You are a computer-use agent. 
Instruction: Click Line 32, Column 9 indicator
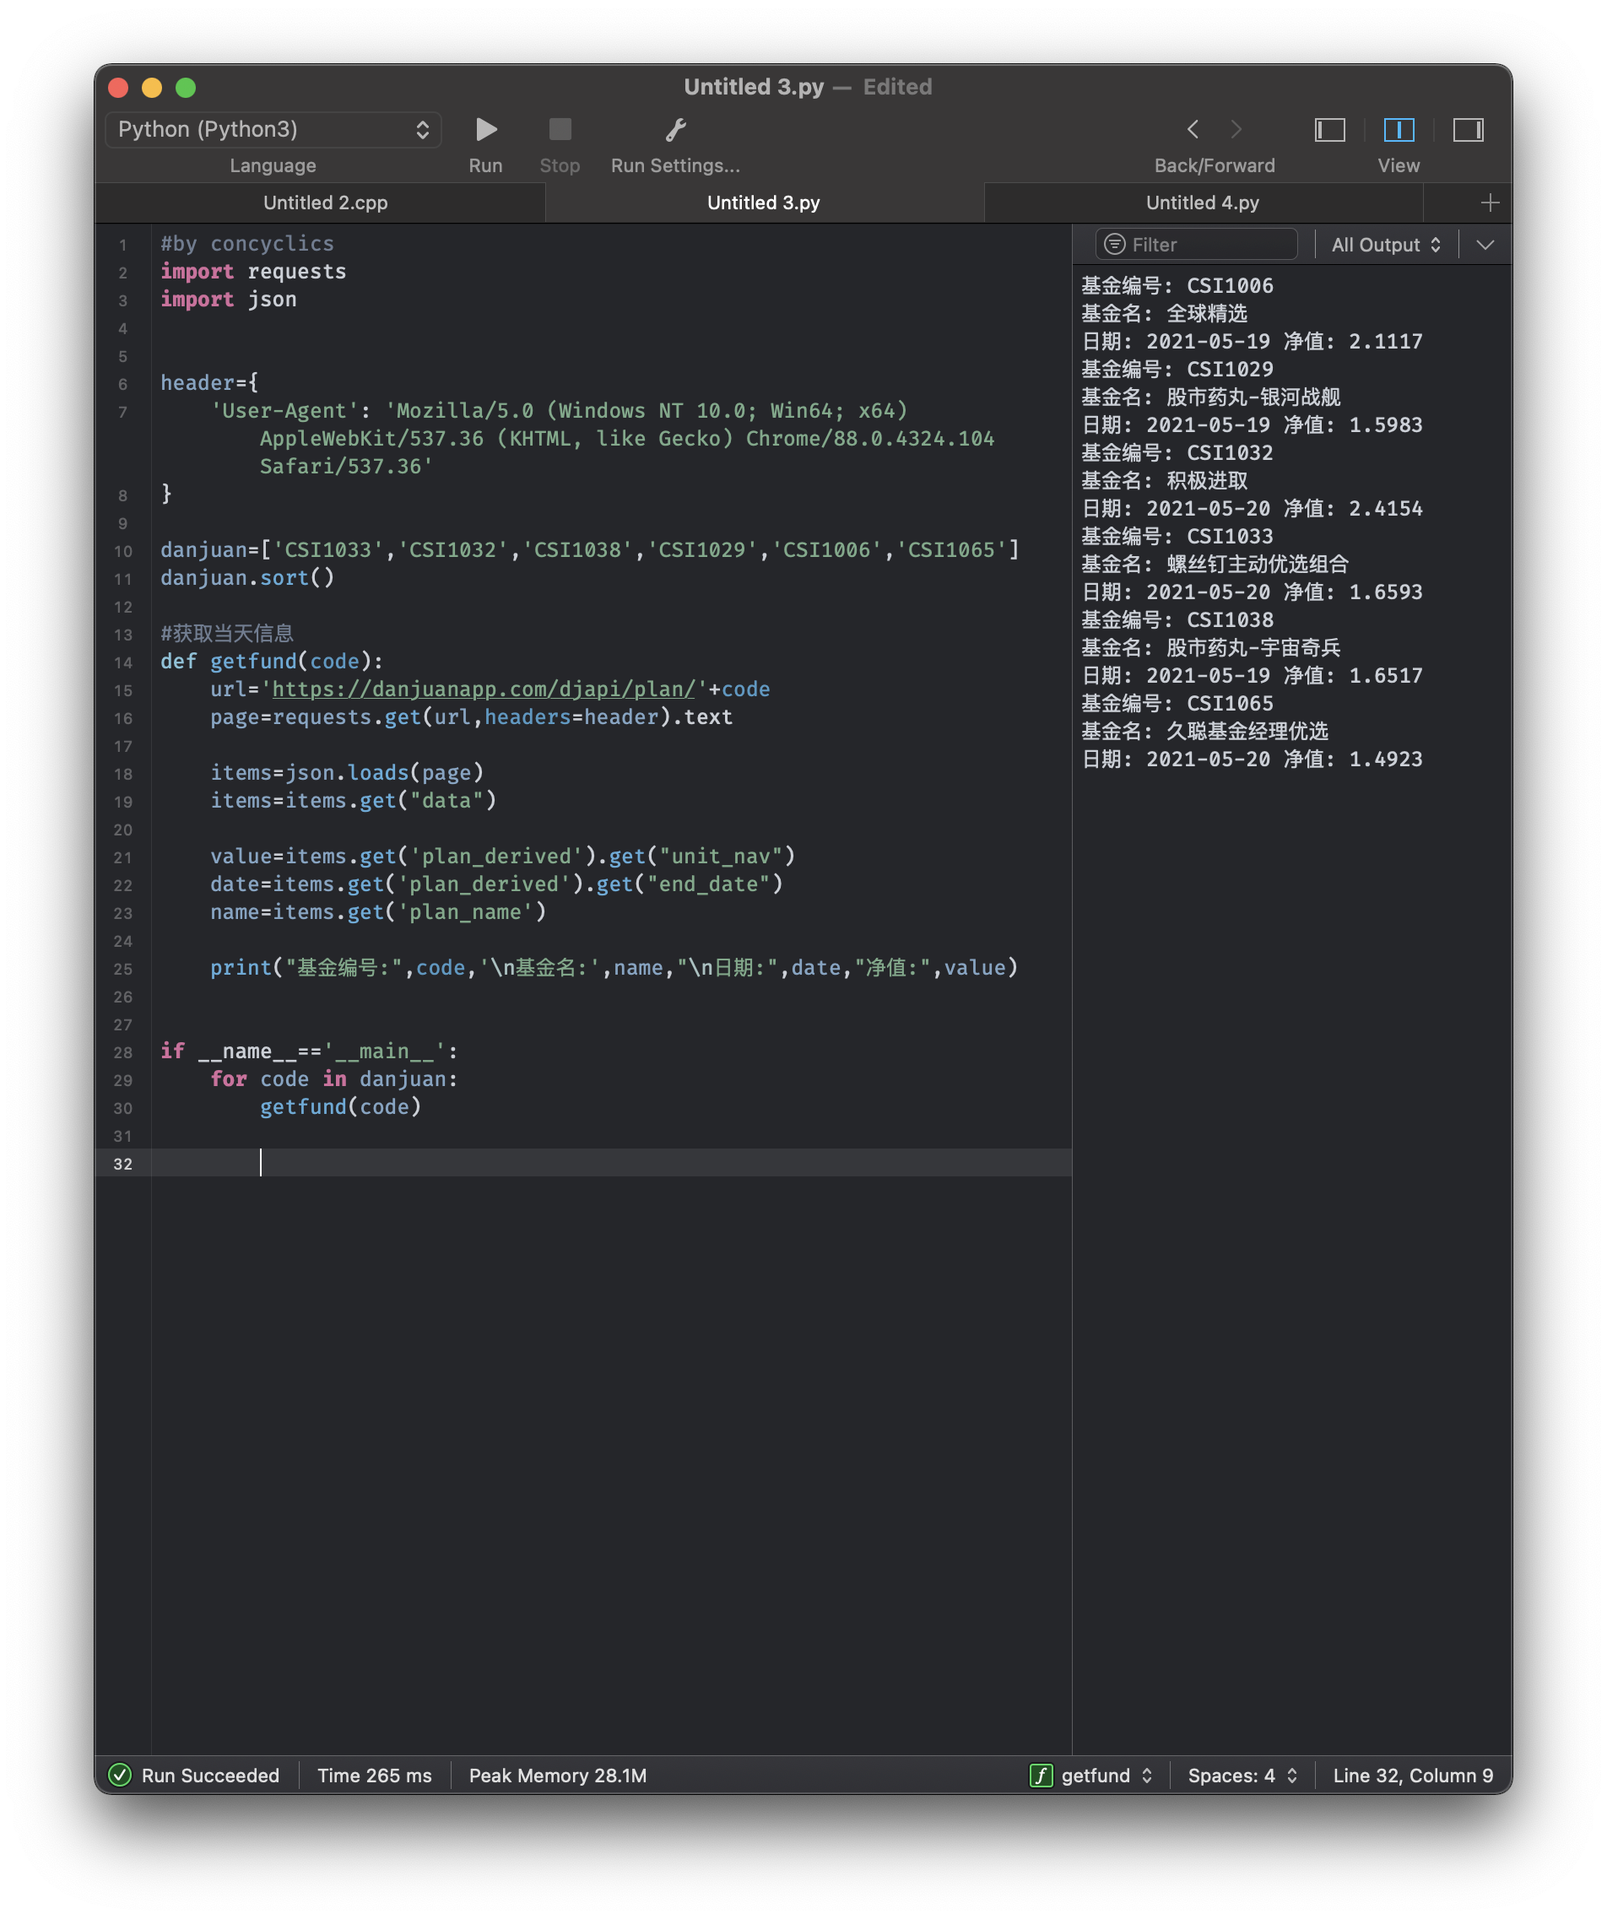1412,1776
